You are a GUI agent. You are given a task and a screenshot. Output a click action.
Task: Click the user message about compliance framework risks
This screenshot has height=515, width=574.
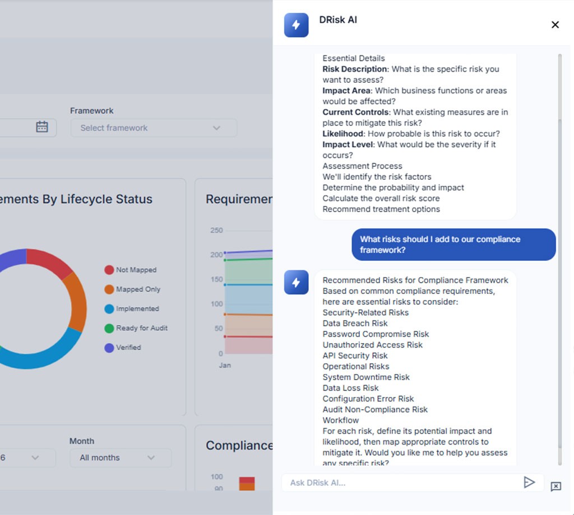coord(453,245)
